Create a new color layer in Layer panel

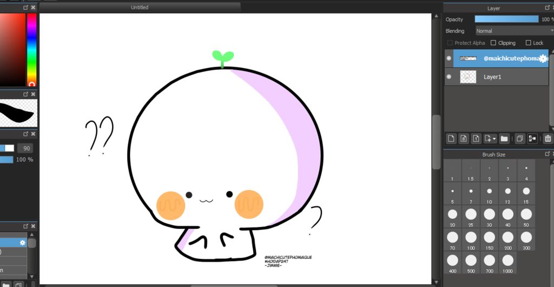point(451,139)
